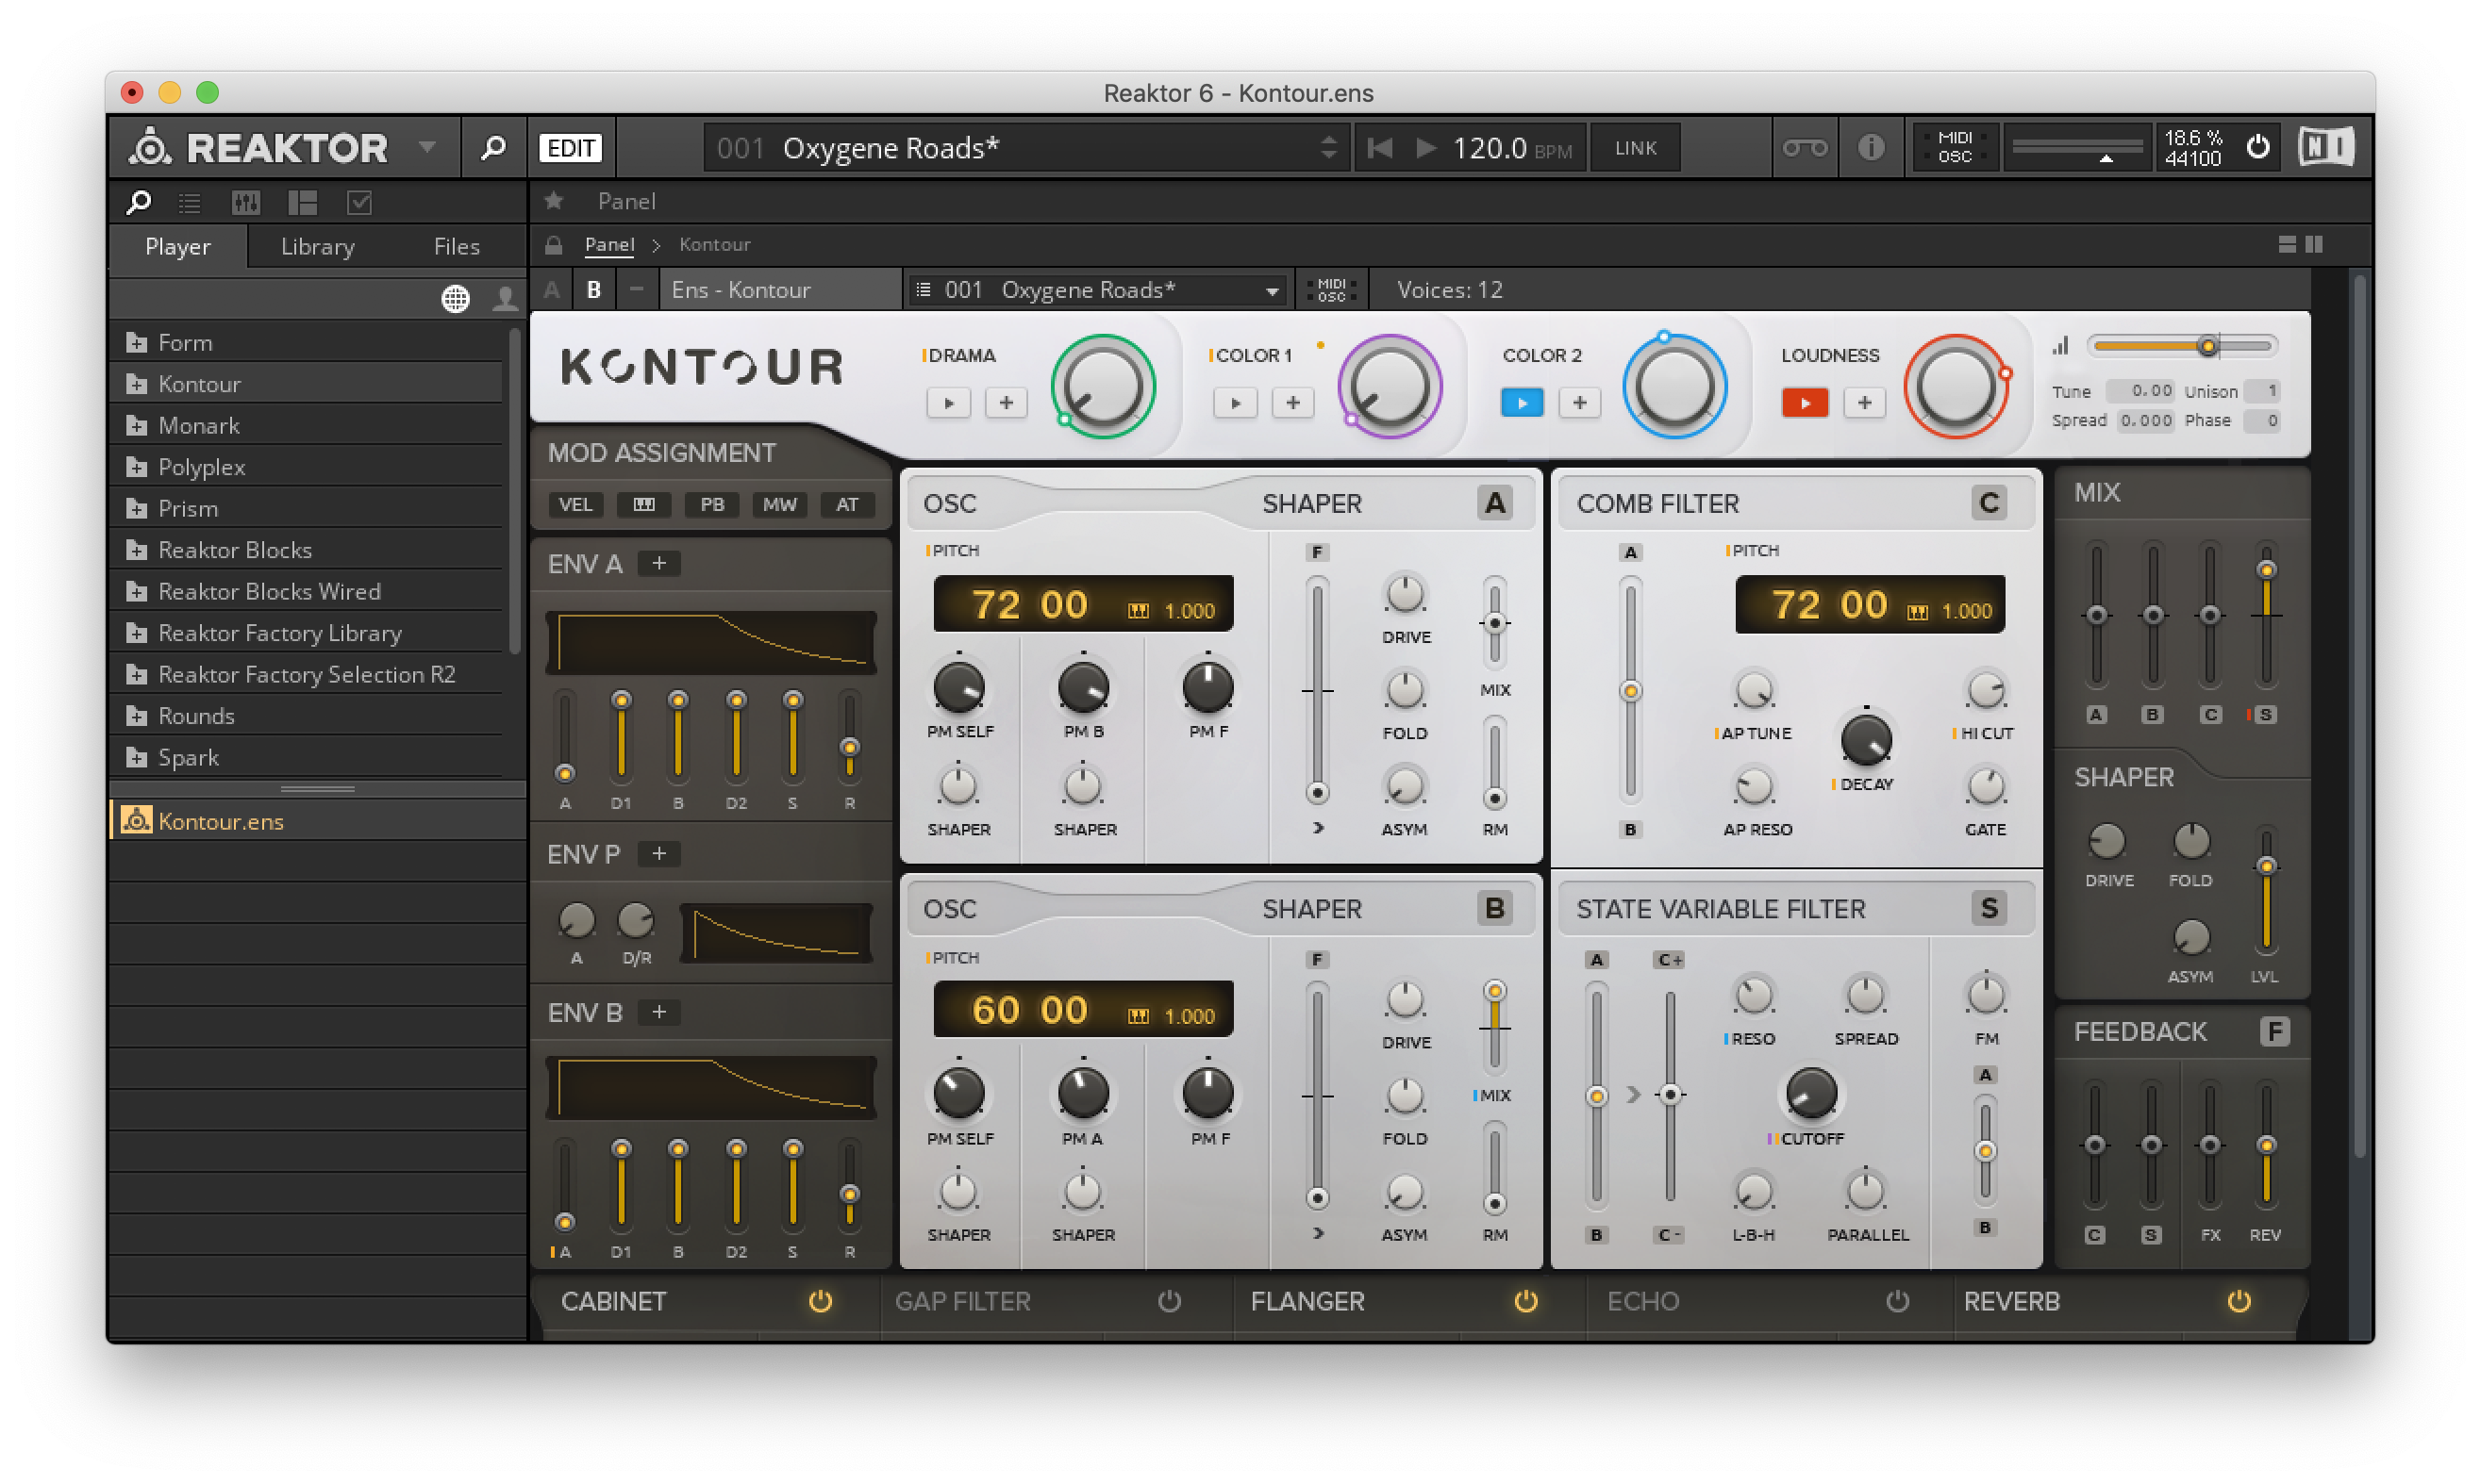Viewport: 2481px width, 1484px height.
Task: Click the OSC A pitch display 72 00
Action: point(1084,604)
